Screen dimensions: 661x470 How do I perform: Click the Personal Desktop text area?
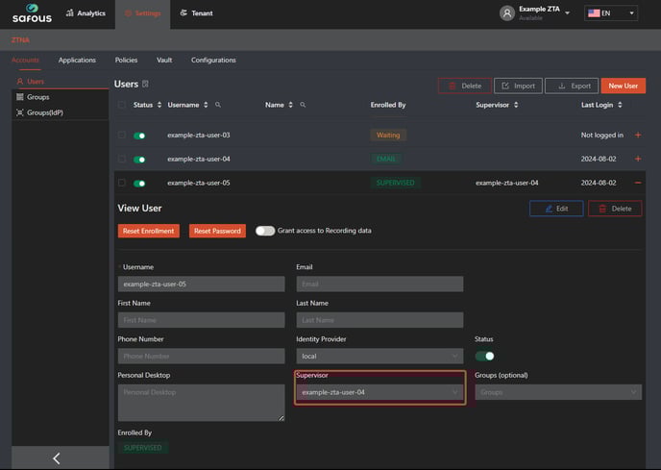tap(201, 403)
